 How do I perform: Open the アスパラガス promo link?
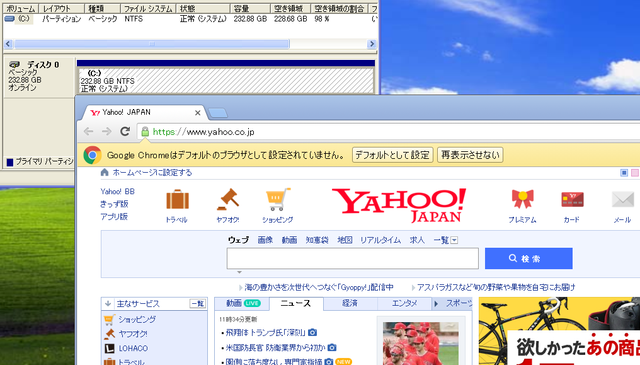[496, 287]
